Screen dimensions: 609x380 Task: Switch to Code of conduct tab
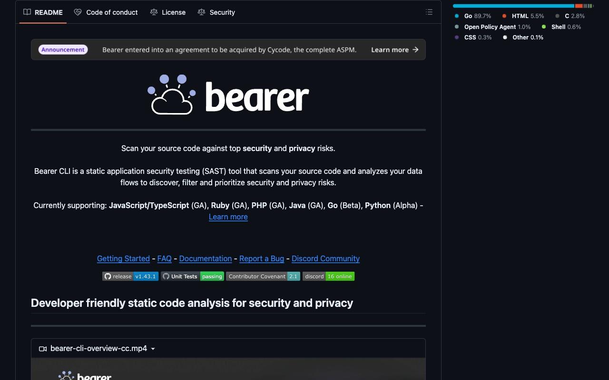click(x=106, y=12)
